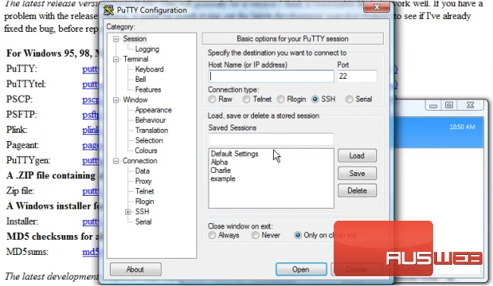
Task: Collapse the Terminal category node
Action: click(x=116, y=59)
